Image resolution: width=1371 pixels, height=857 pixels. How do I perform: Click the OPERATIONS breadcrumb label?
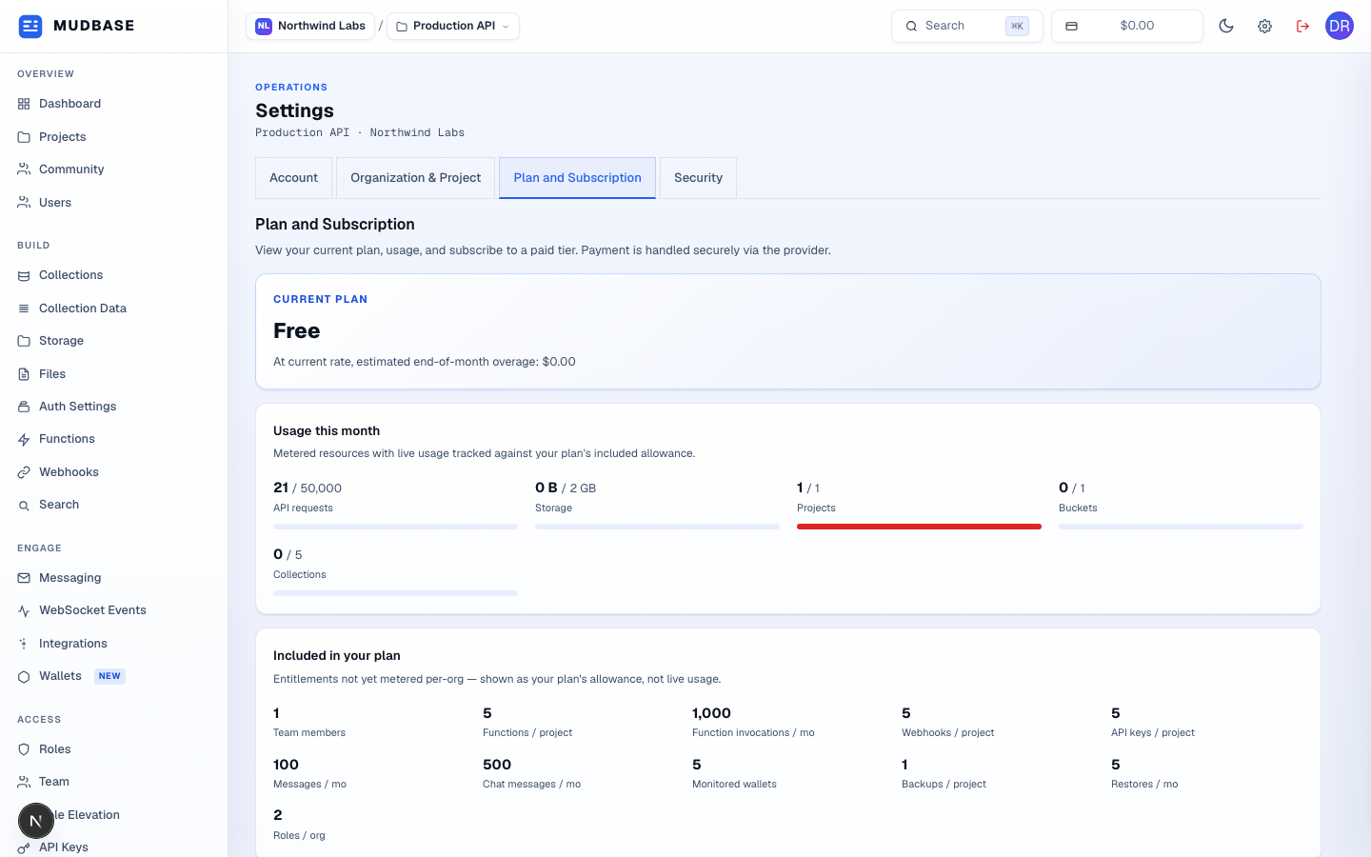pyautogui.click(x=291, y=88)
